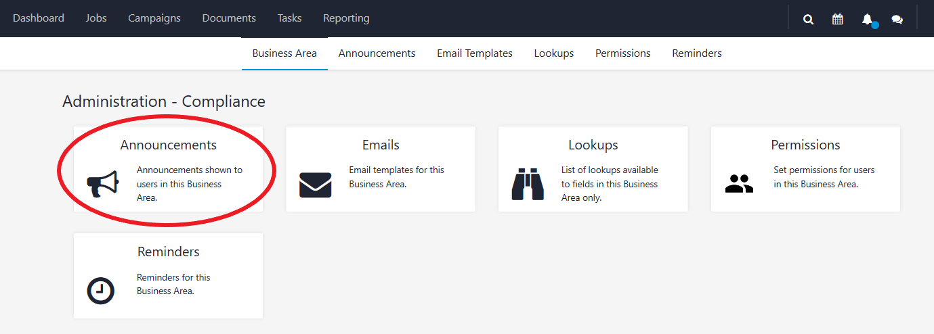
Task: Click 'Set permissions for users' description text
Action: pyautogui.click(x=824, y=177)
